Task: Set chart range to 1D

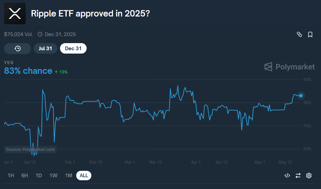Action: 39,176
